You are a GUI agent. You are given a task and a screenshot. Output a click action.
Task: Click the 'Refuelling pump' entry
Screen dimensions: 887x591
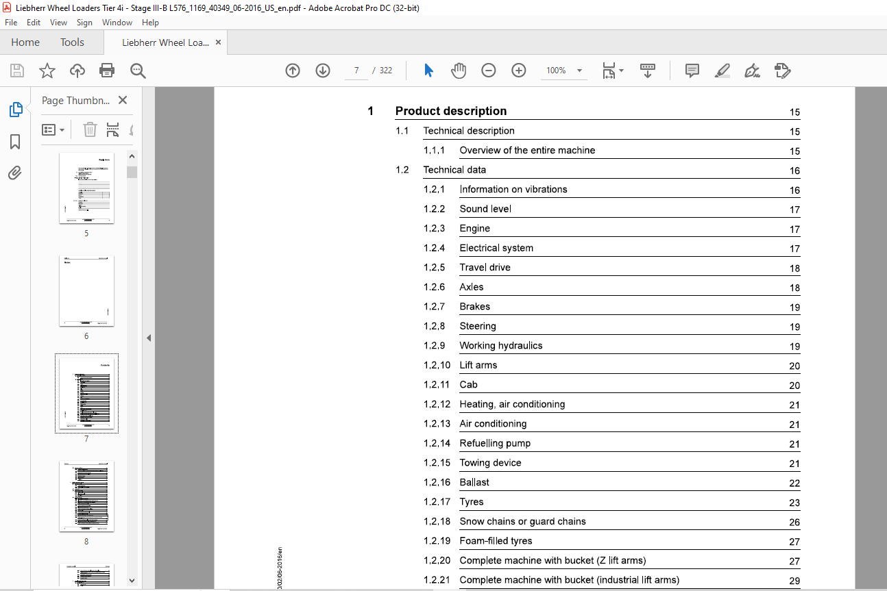[495, 443]
